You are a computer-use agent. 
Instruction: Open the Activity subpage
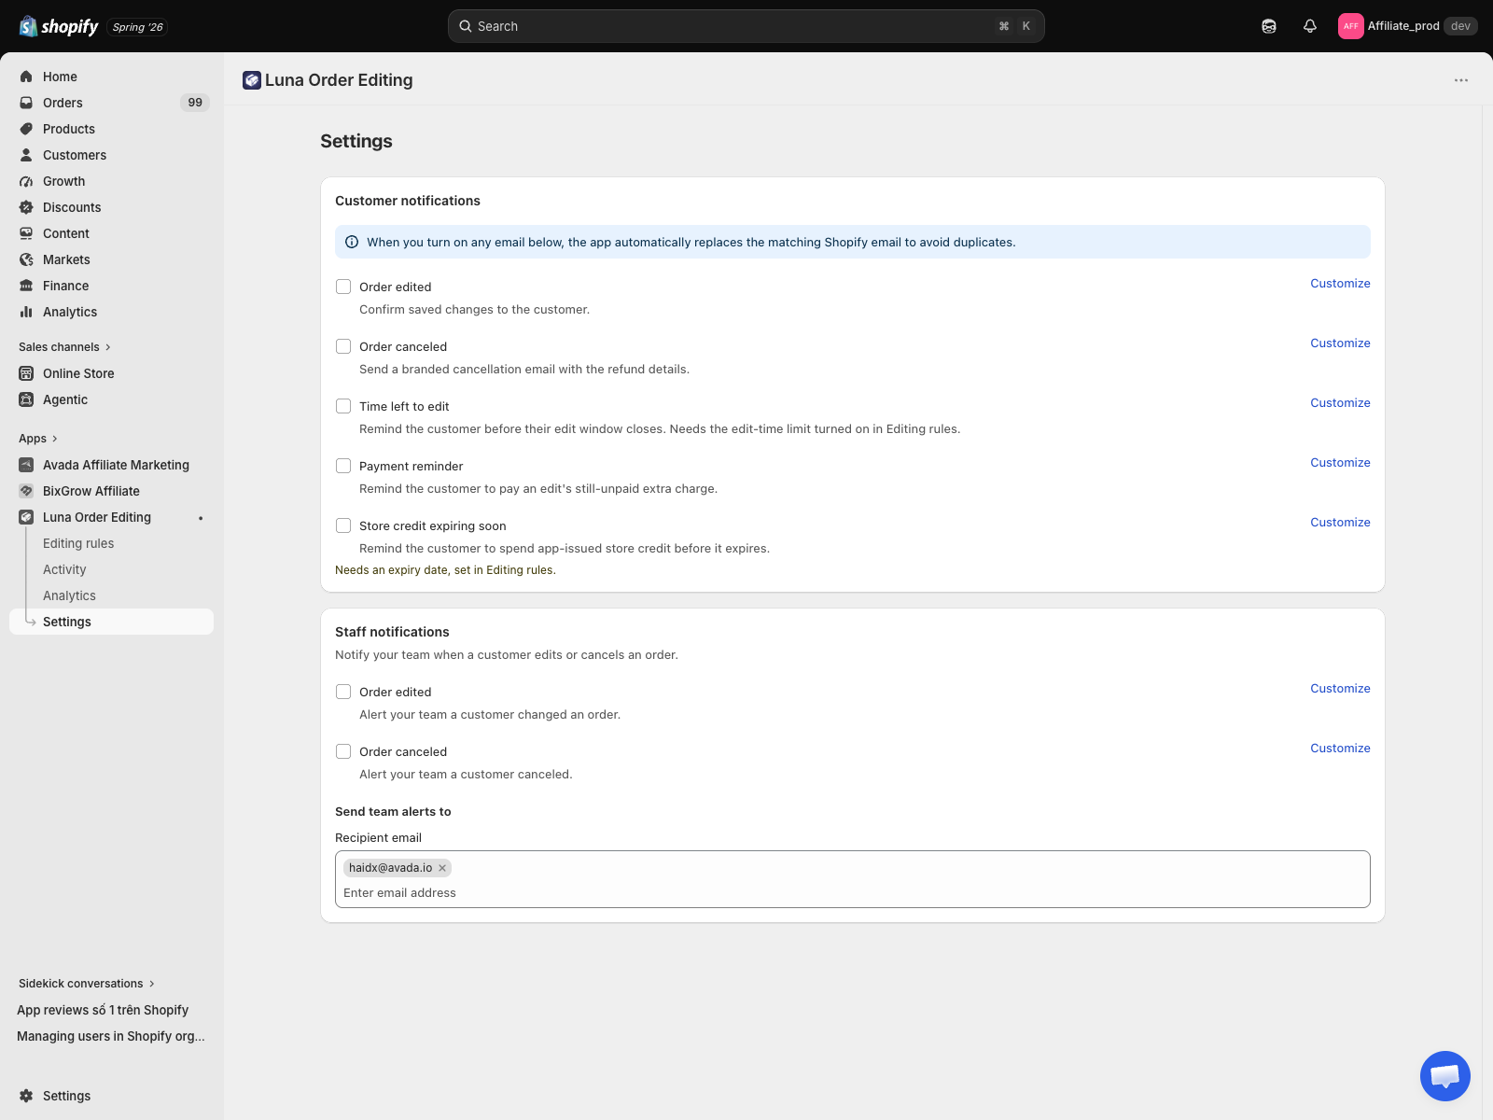(64, 569)
